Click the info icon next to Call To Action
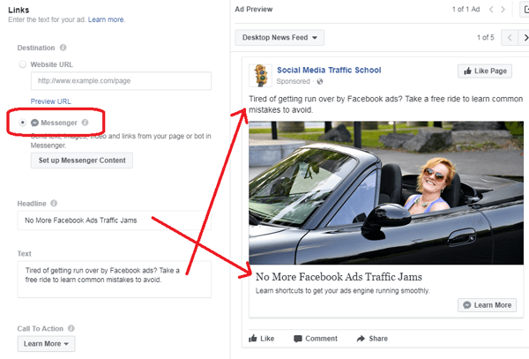This screenshot has height=359, width=529. point(72,329)
